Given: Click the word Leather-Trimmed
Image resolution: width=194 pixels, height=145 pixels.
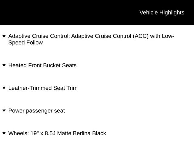Looking at the screenshot, I should 30,88.
